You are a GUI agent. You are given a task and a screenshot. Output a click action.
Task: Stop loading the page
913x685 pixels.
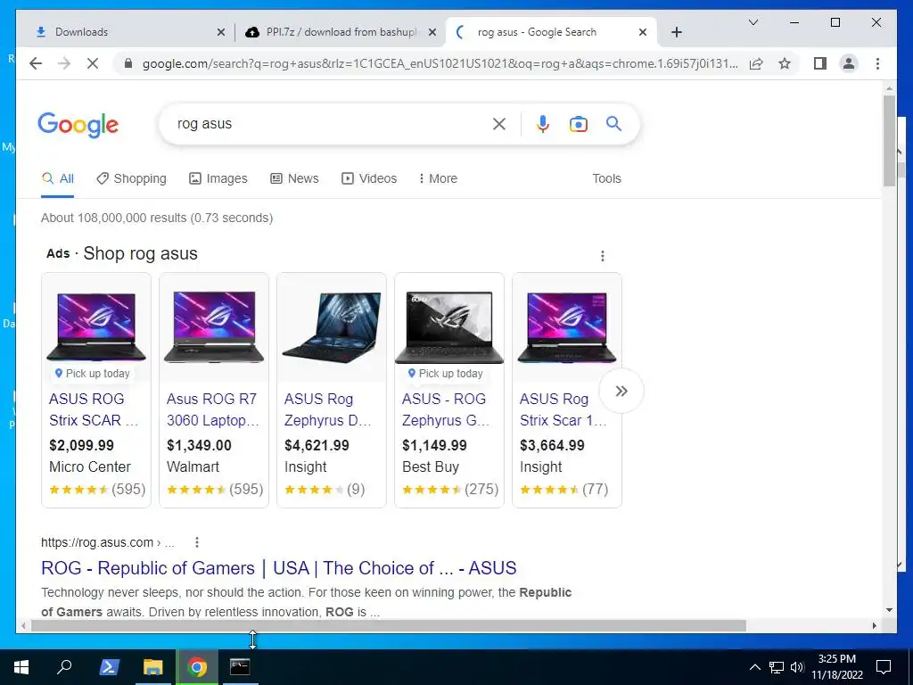(93, 63)
